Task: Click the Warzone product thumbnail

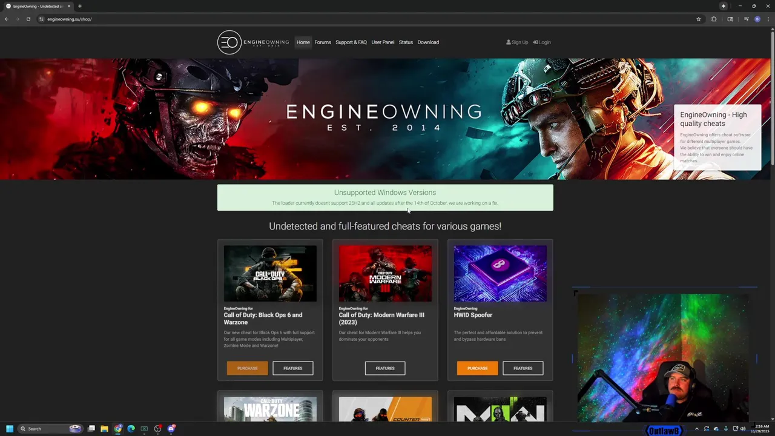Action: click(x=270, y=409)
